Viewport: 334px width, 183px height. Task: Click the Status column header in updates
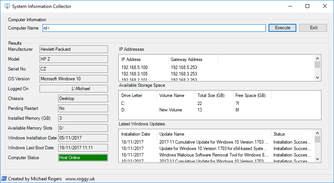[x=292, y=134]
